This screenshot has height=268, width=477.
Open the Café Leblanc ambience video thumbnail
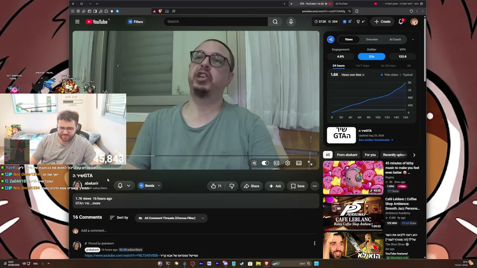(353, 213)
